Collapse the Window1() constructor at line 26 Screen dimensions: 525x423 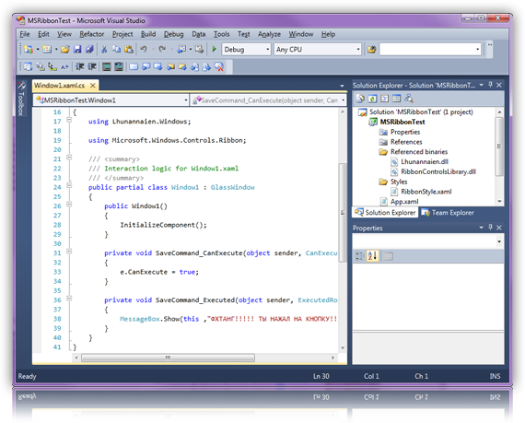tap(69, 204)
